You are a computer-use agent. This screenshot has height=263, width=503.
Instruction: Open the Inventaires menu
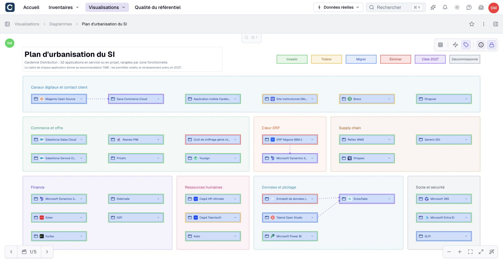point(64,7)
